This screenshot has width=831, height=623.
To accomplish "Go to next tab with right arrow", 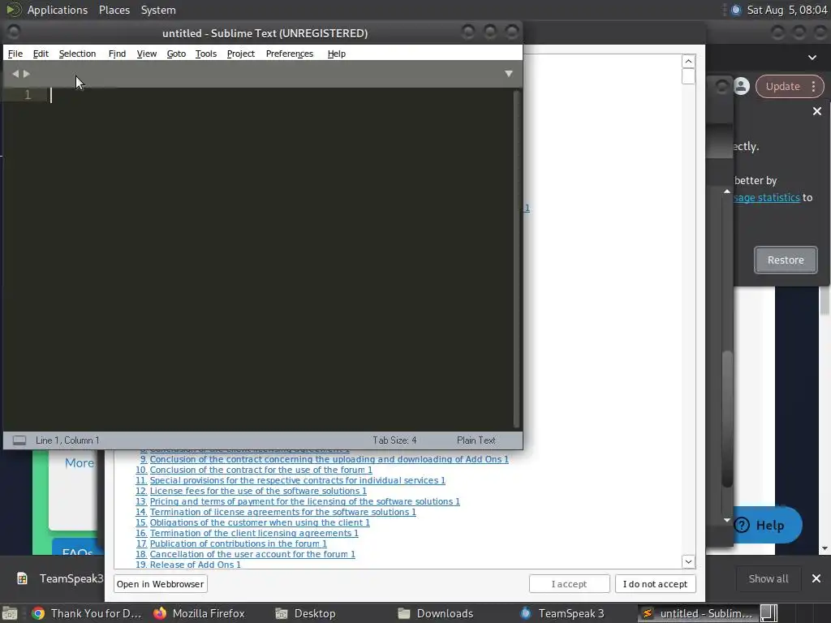I will pyautogui.click(x=27, y=74).
